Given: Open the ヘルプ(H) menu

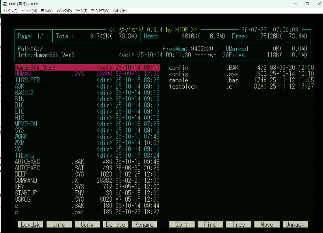Looking at the screenshot, I should point(120,11).
